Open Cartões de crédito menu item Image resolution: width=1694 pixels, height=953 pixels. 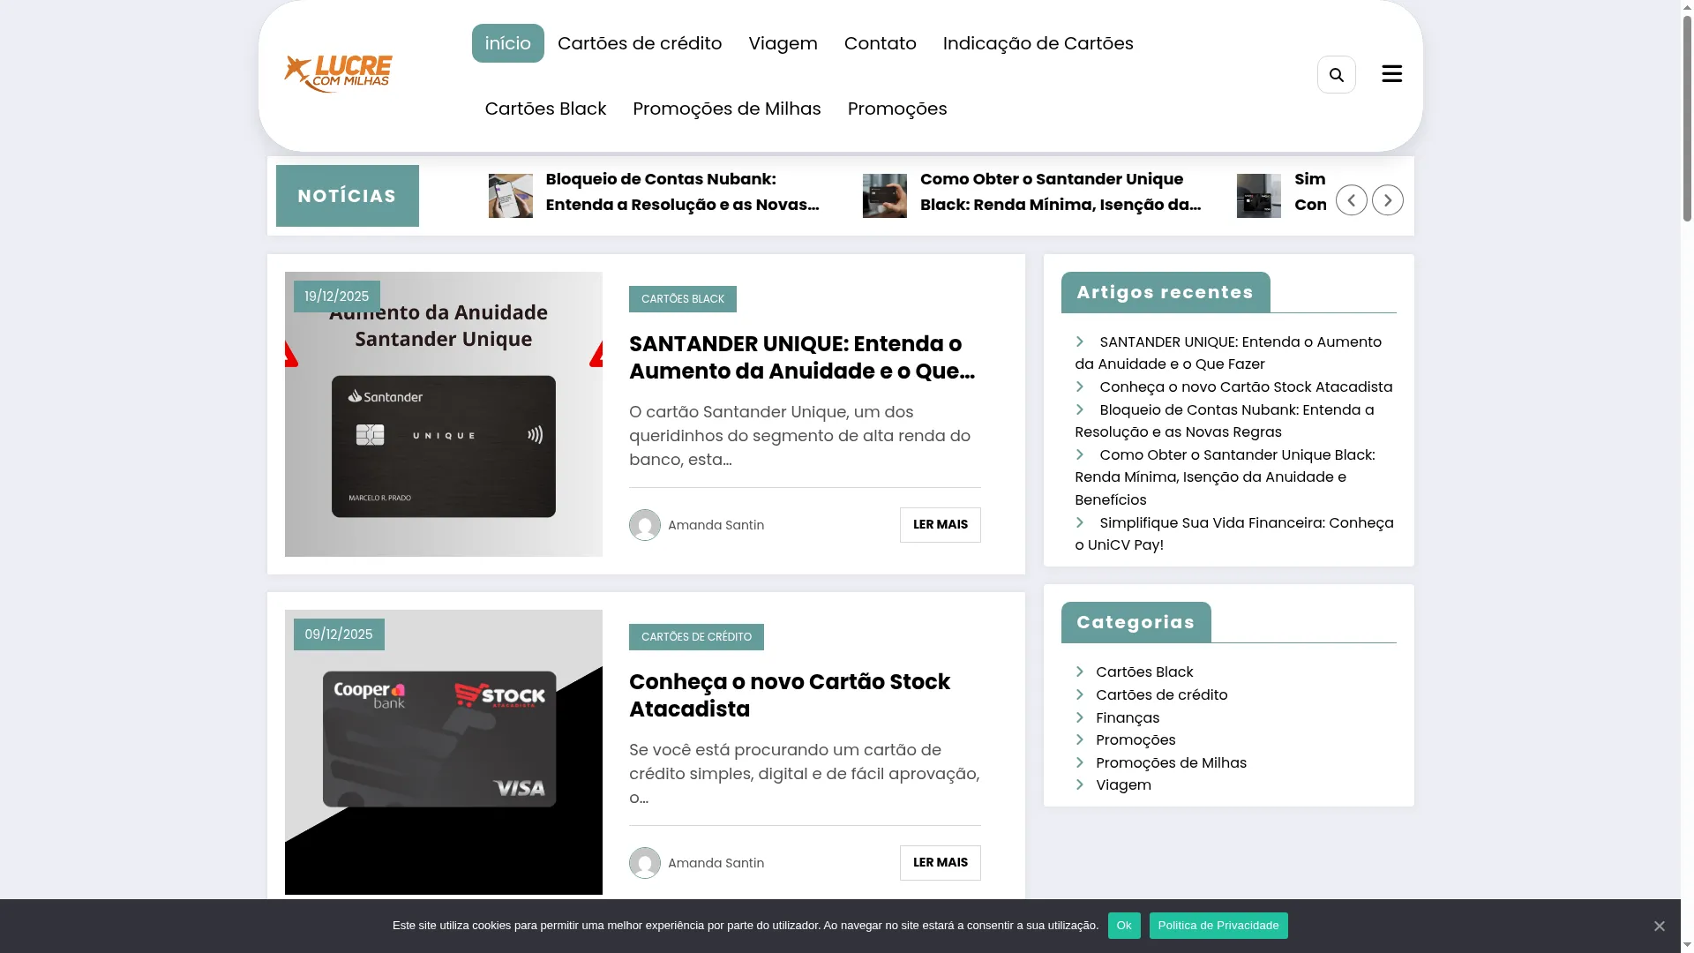click(x=639, y=43)
